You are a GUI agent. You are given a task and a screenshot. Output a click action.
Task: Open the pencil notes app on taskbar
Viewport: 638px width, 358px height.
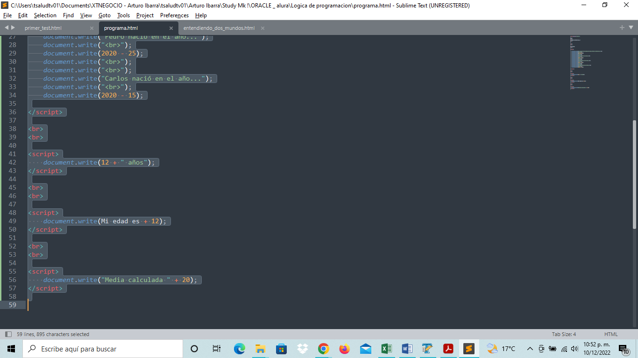tap(427, 349)
